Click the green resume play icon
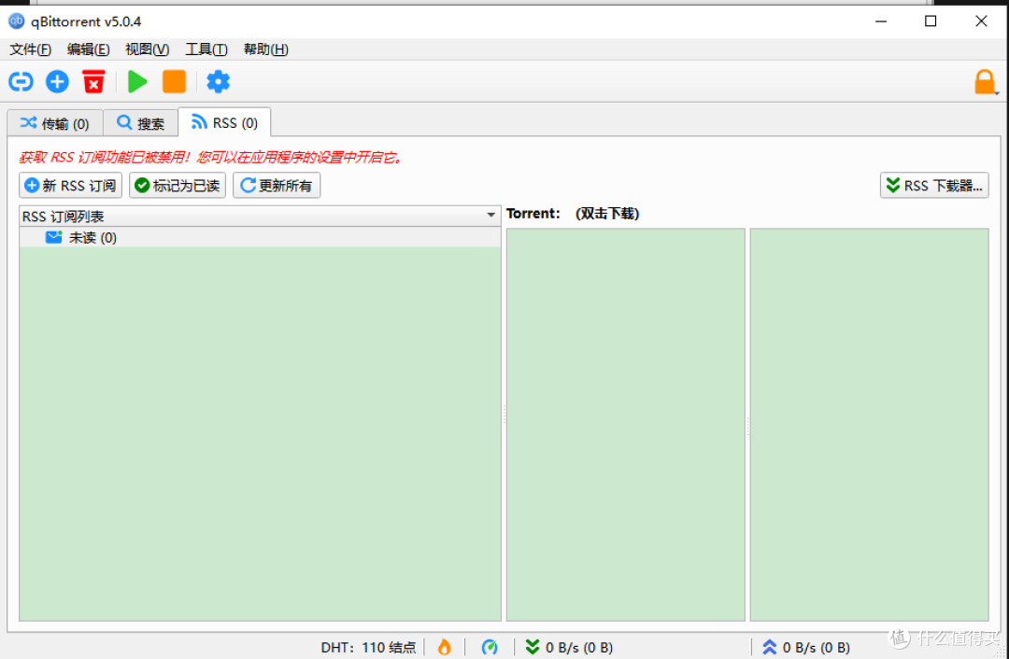The width and height of the screenshot is (1009, 659). (x=137, y=81)
